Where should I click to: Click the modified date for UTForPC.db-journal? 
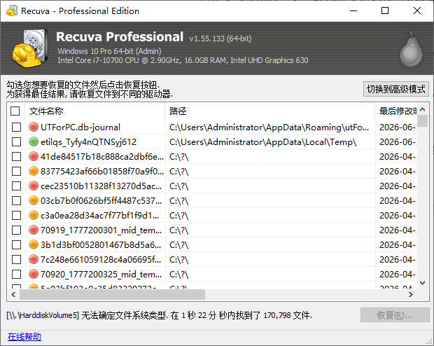pyautogui.click(x=398, y=127)
